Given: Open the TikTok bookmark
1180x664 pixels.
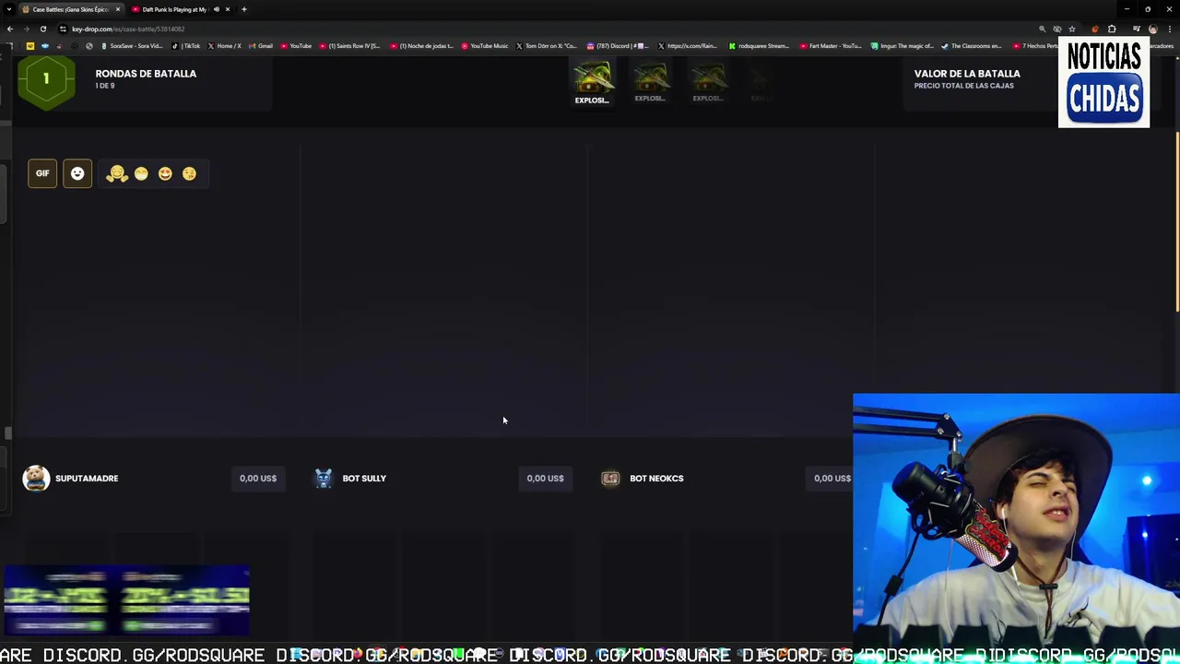Looking at the screenshot, I should point(186,46).
